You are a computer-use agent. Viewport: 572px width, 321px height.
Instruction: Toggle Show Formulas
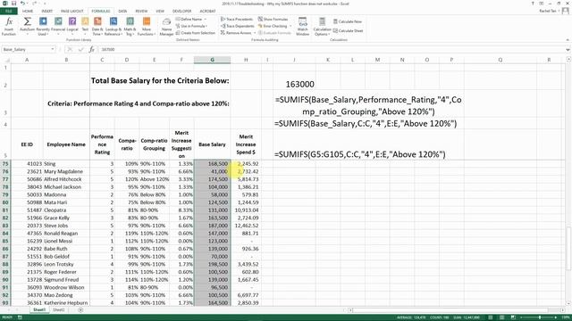(x=273, y=19)
